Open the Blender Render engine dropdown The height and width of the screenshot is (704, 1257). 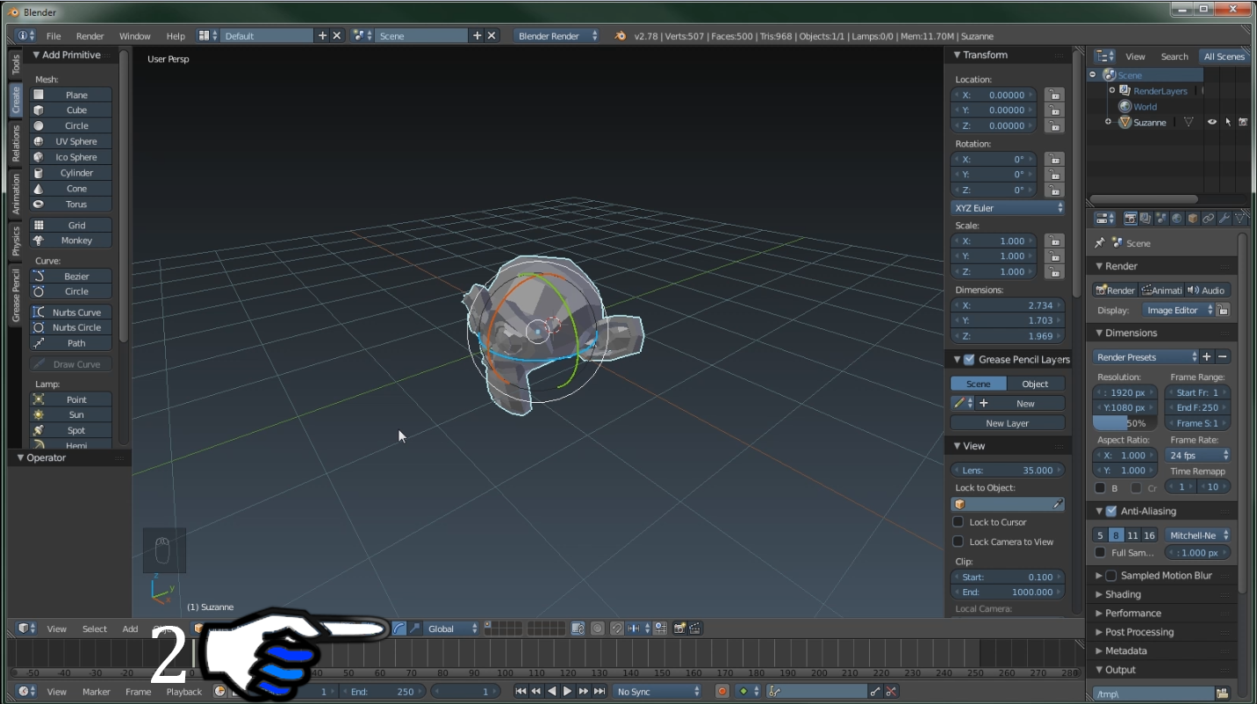[557, 36]
